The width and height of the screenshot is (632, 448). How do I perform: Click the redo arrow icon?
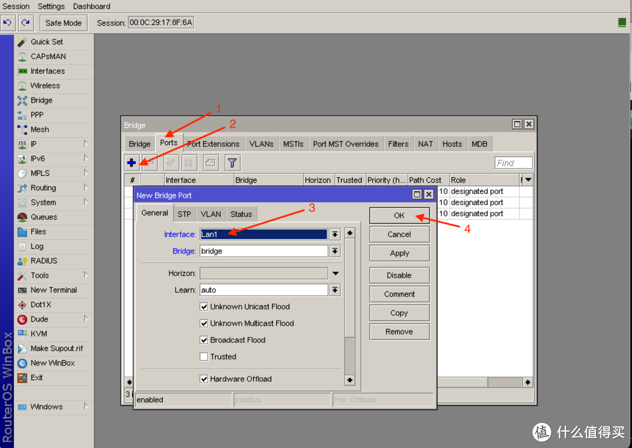[25, 23]
